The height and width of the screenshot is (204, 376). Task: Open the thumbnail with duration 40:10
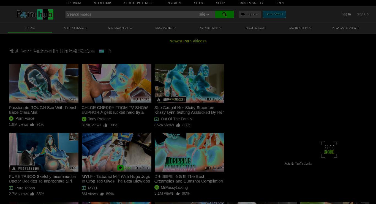(116, 153)
